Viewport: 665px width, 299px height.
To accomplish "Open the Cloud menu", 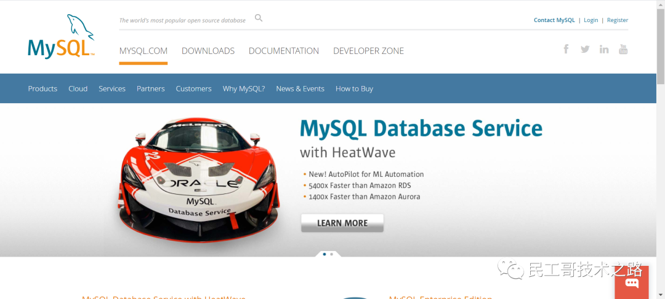I will pos(78,89).
